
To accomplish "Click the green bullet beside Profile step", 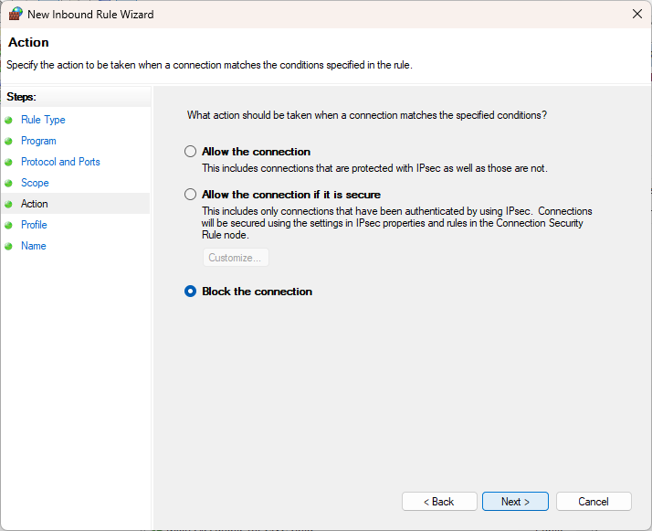I will click(10, 225).
